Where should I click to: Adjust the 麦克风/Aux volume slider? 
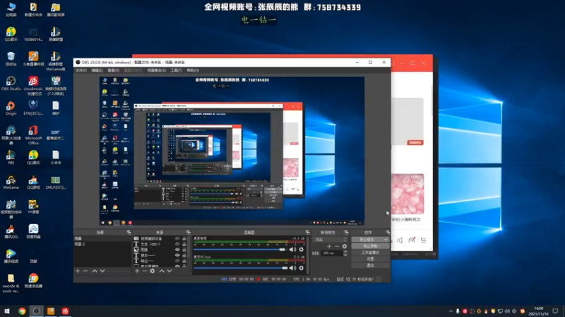[241, 268]
